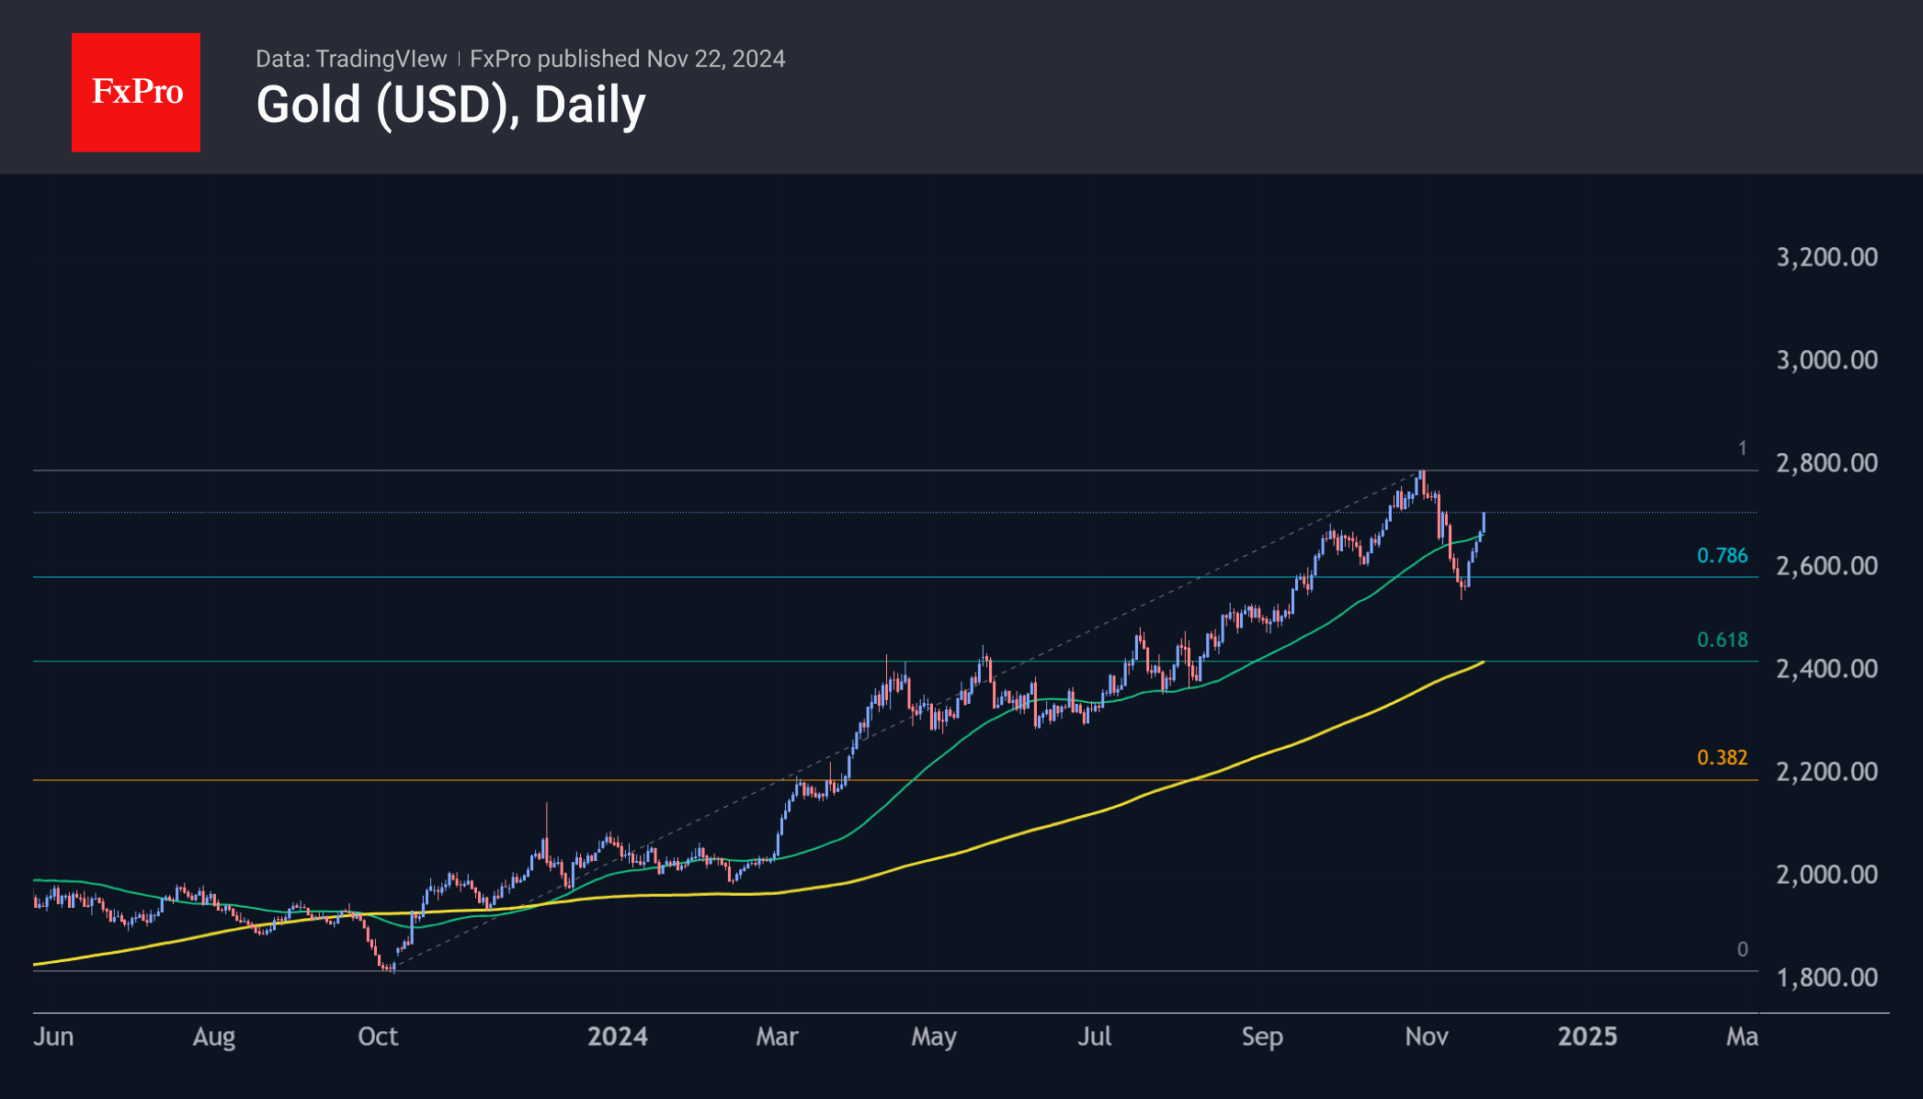The image size is (1923, 1099).
Task: Select the 0.382 Fibonacci level label
Action: (1722, 757)
